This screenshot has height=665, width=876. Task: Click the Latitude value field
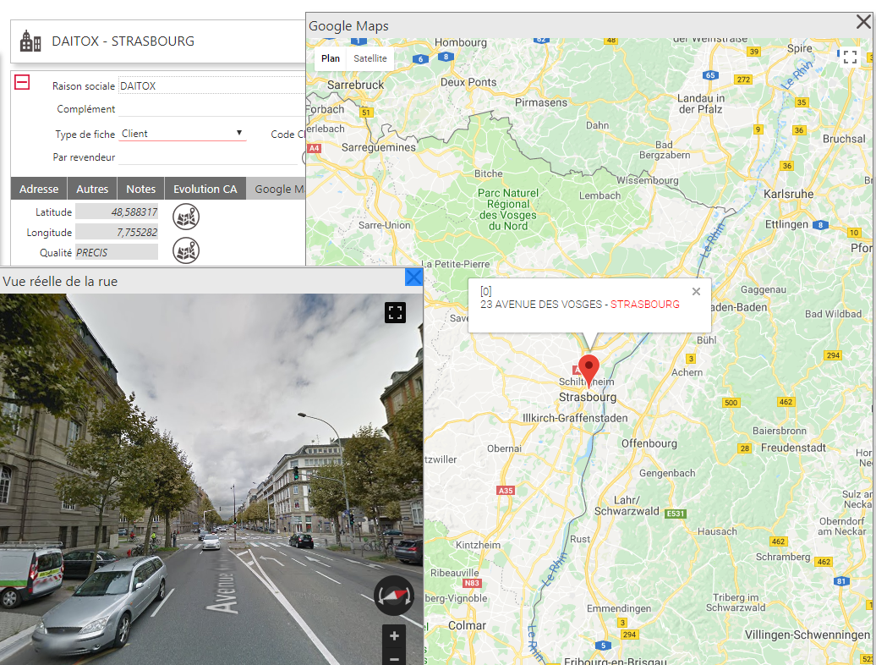coord(117,212)
